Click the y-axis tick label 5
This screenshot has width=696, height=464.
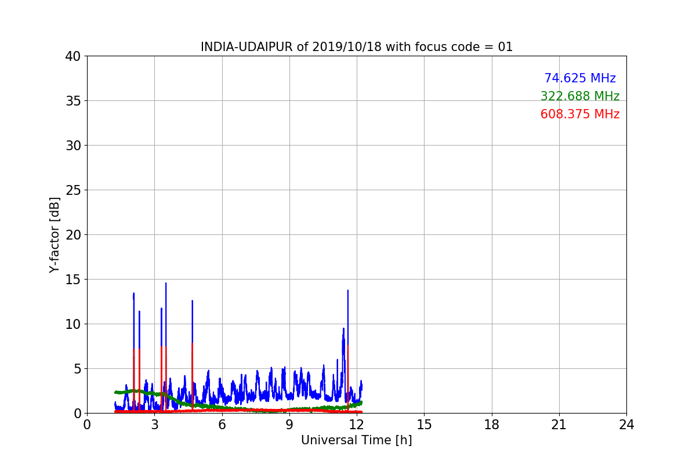point(77,369)
